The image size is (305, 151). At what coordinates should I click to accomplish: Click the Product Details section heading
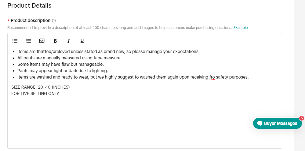click(29, 5)
